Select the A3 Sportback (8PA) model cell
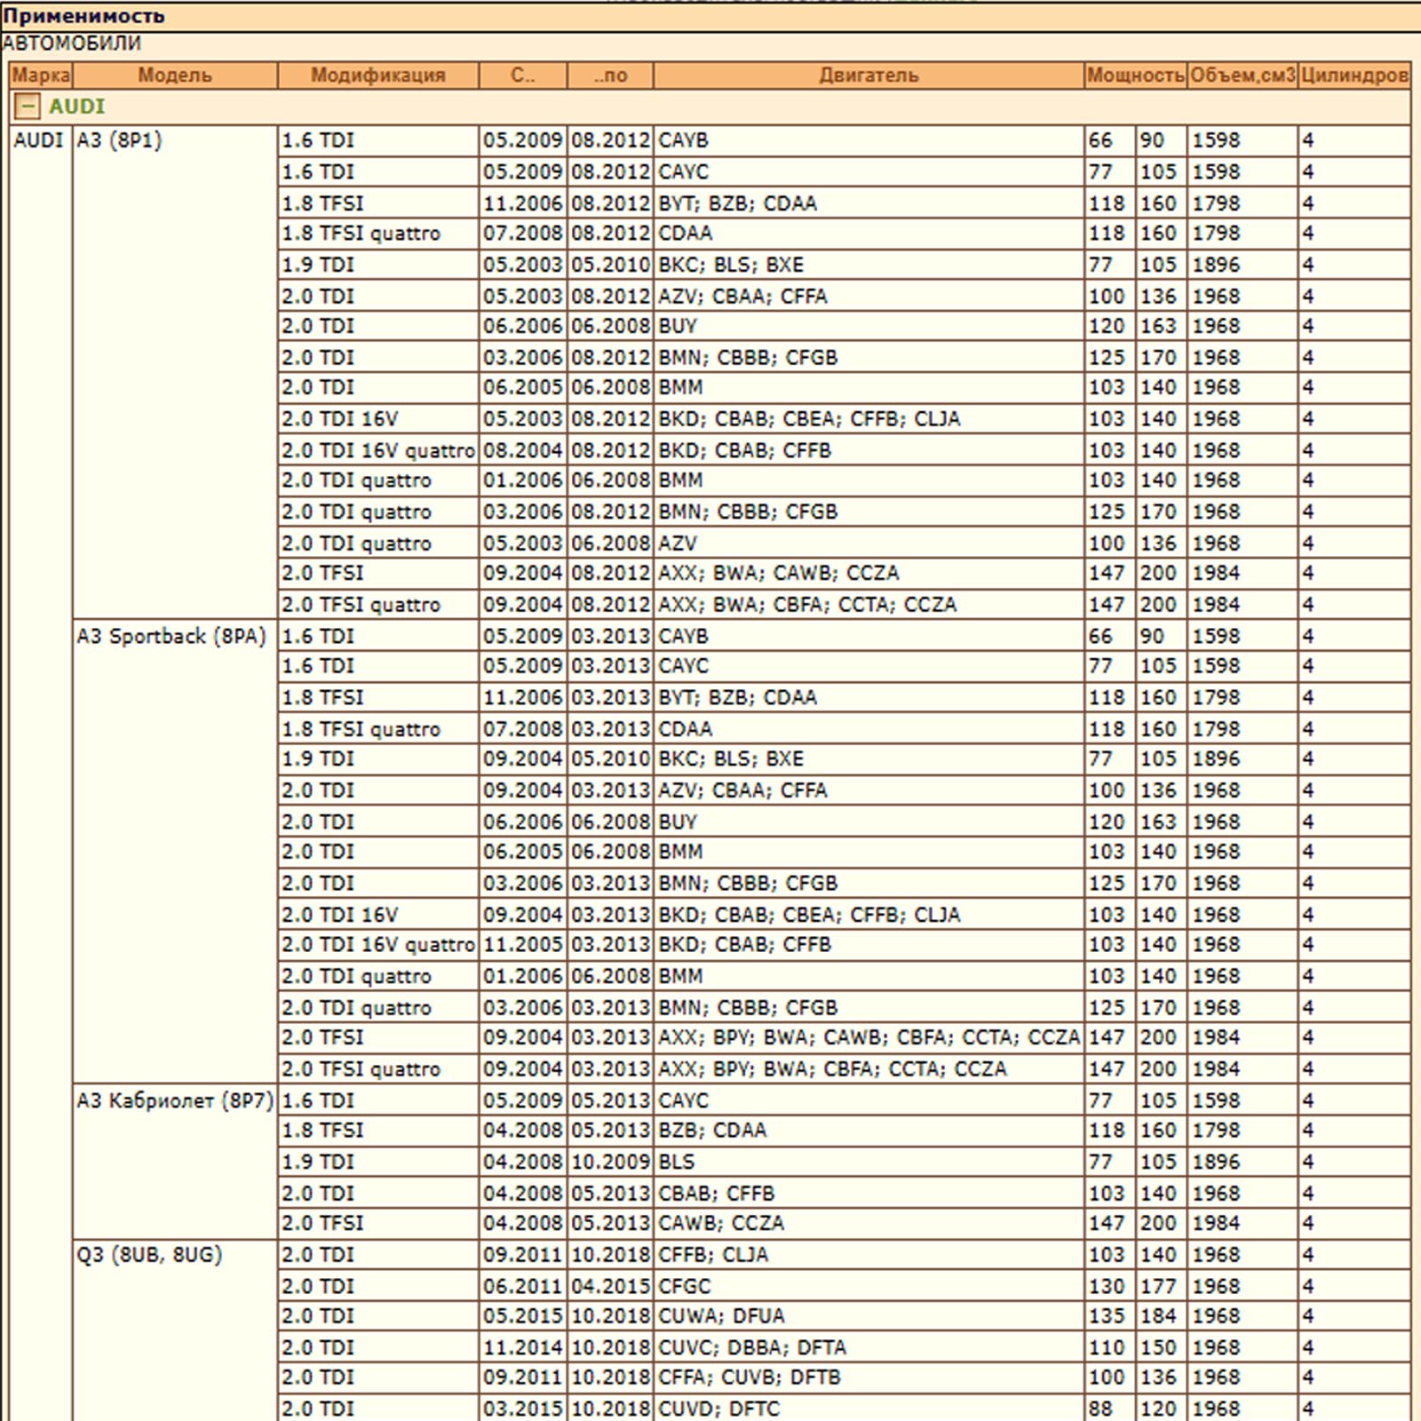 click(x=171, y=636)
